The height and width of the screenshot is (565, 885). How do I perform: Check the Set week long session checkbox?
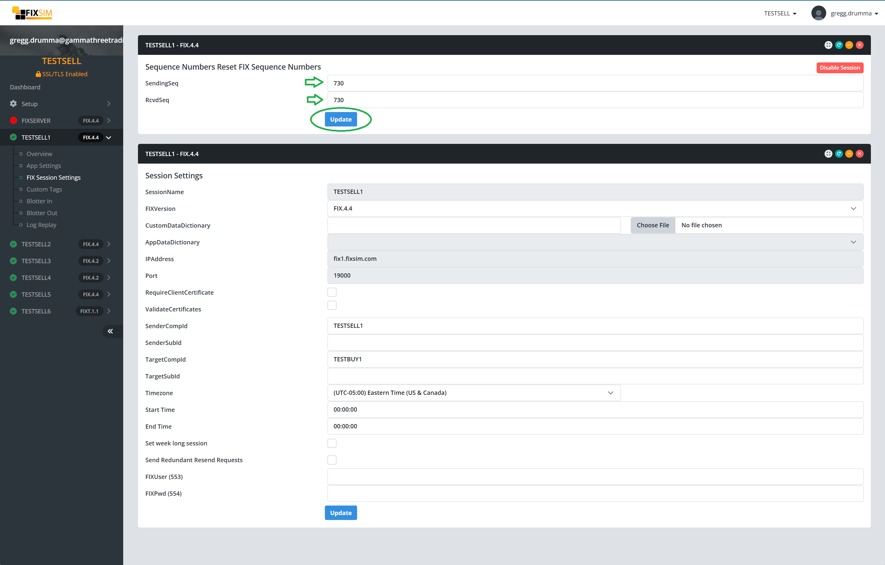coord(332,443)
